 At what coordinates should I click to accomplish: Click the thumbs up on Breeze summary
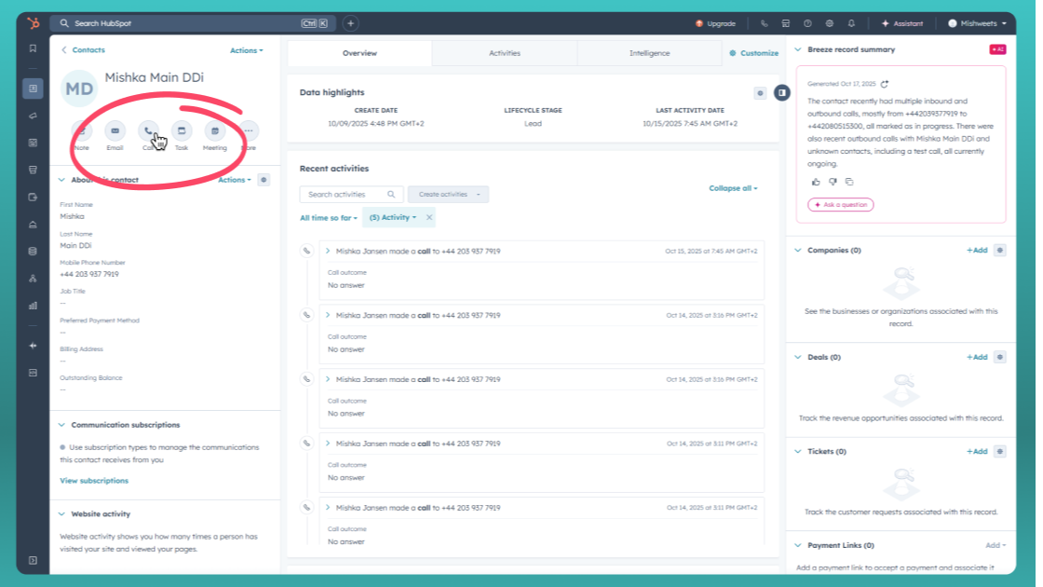click(x=816, y=182)
